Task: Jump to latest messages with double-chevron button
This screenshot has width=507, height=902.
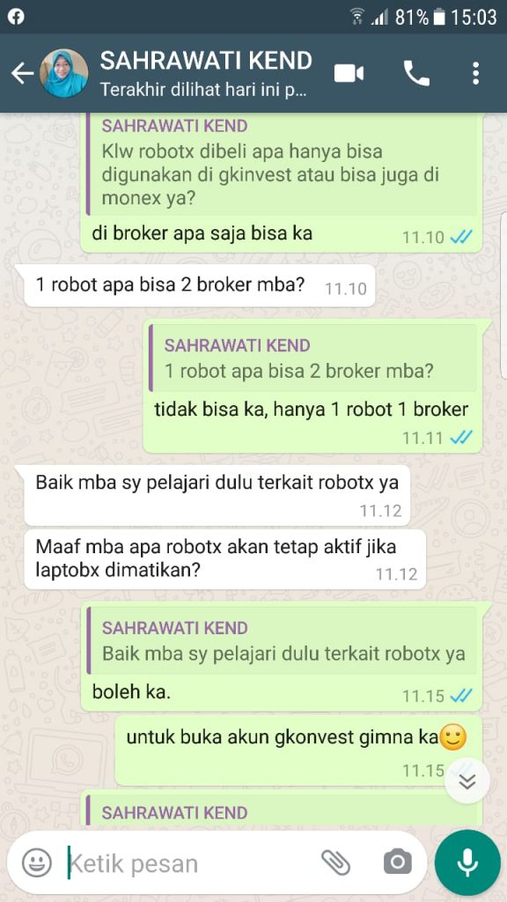Action: (x=468, y=781)
